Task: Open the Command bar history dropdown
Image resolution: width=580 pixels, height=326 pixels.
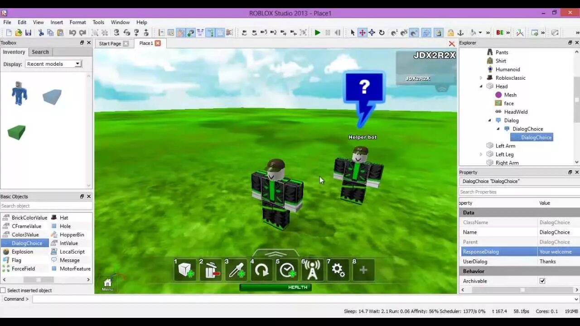Action: pyautogui.click(x=576, y=299)
